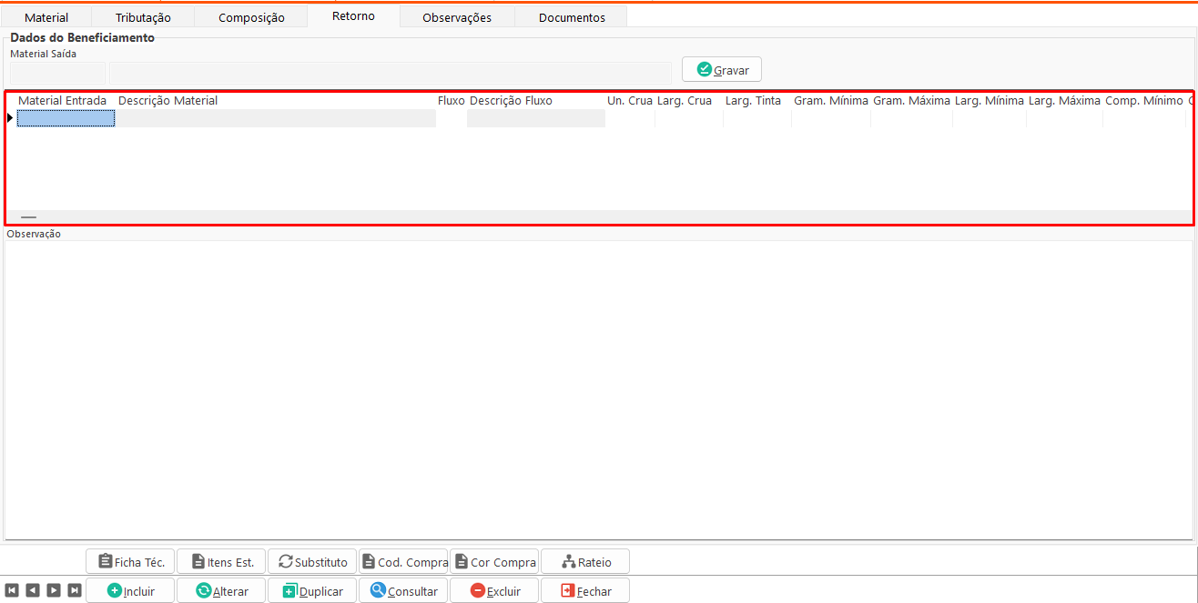Go to the first record
Screen dimensions: 1198x603
click(12, 590)
